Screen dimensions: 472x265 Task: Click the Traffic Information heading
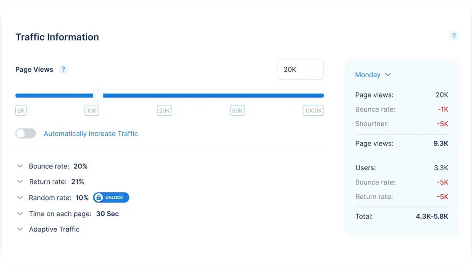tap(57, 37)
